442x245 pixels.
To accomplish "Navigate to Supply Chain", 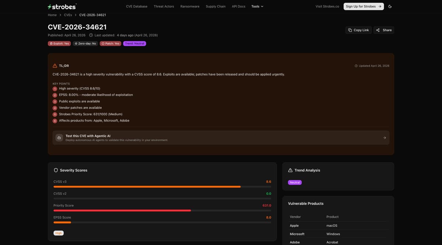I will pos(216,6).
